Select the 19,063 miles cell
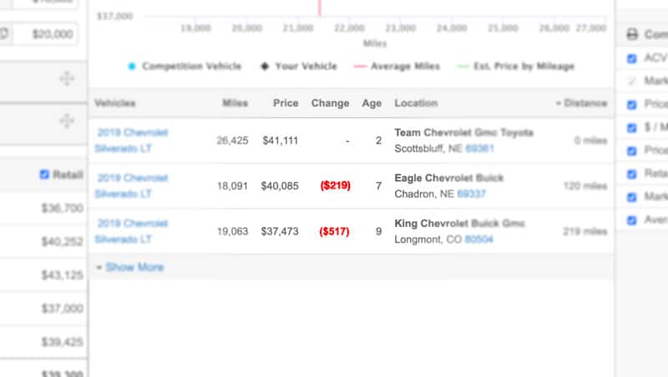 click(x=232, y=232)
